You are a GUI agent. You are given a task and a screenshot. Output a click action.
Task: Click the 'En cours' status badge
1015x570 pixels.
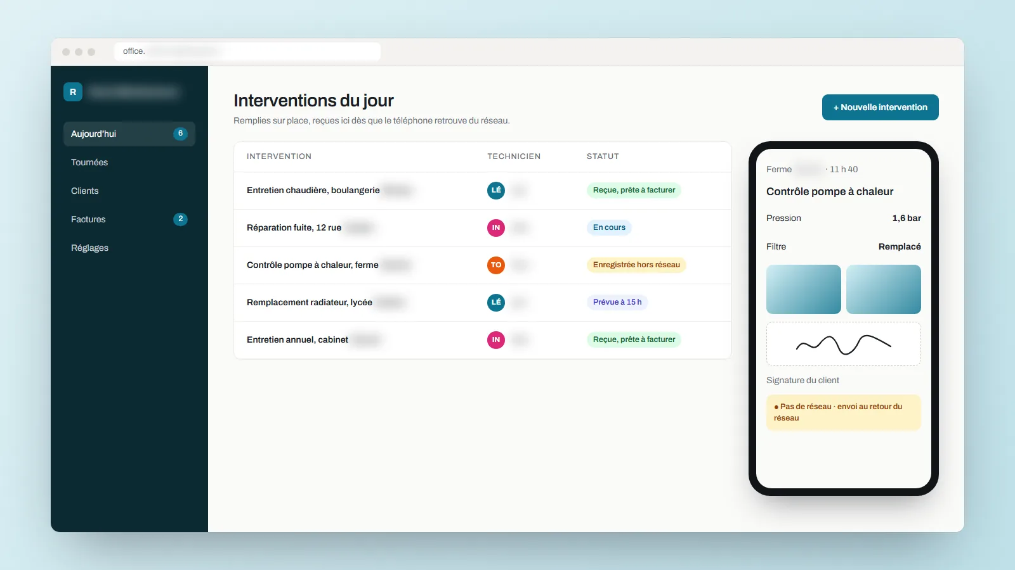click(x=609, y=227)
